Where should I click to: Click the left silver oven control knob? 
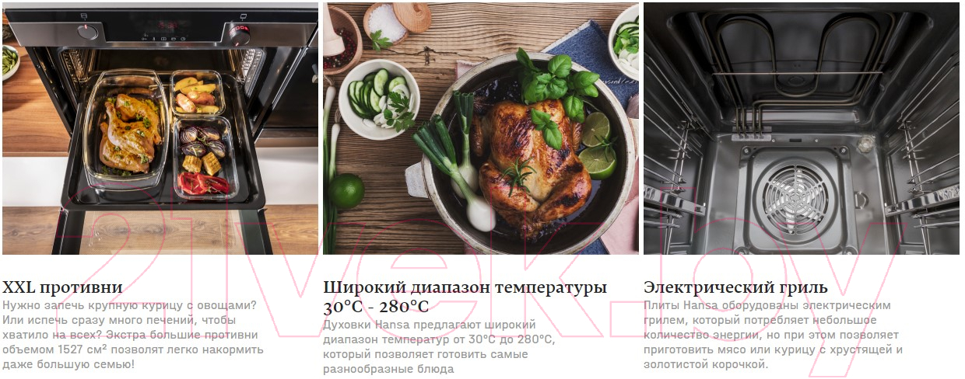click(89, 32)
